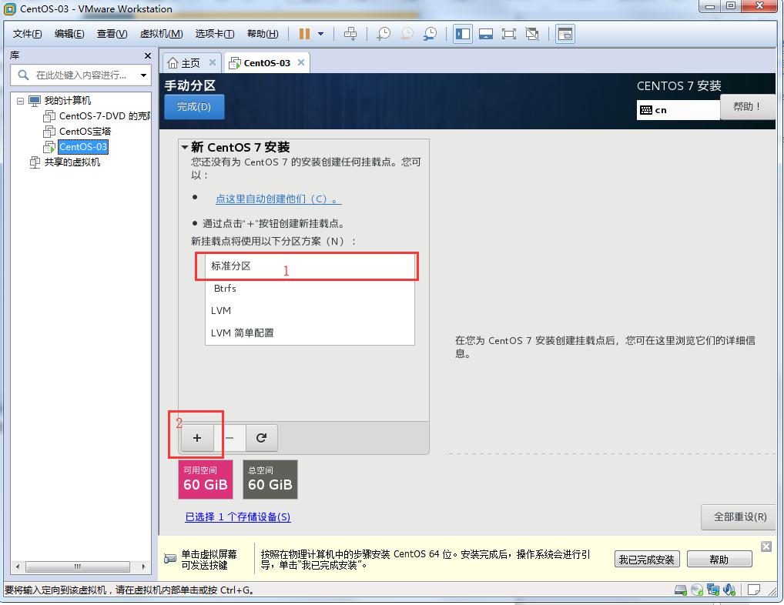Open the library search dropdown arrow
This screenshot has height=605, width=784.
[143, 75]
